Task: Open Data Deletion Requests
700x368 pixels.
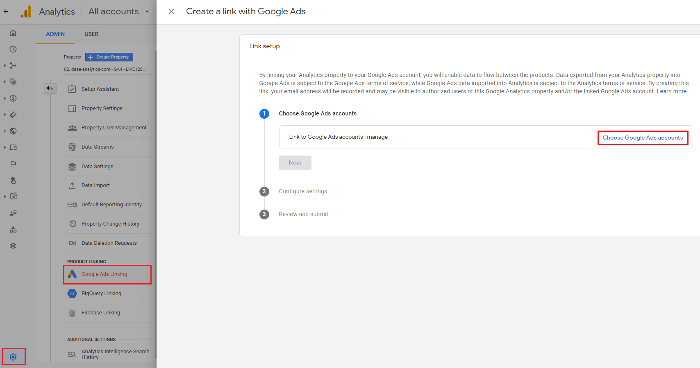Action: point(108,243)
